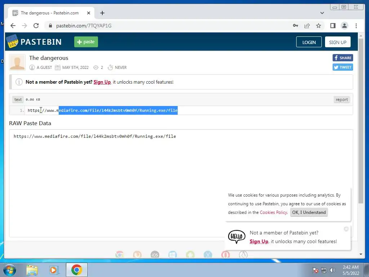
Task: Click the guest avatar image
Action: click(x=17, y=62)
